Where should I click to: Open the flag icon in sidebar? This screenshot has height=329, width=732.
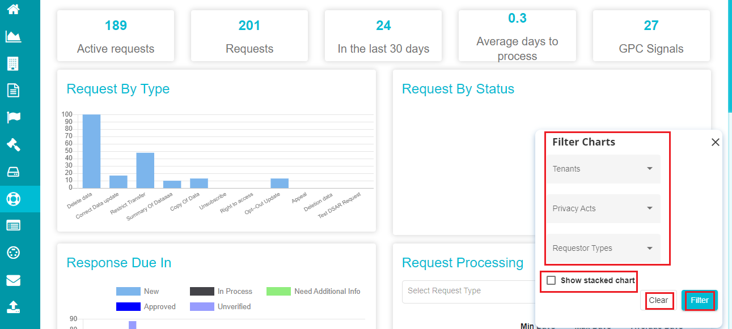[x=13, y=117]
